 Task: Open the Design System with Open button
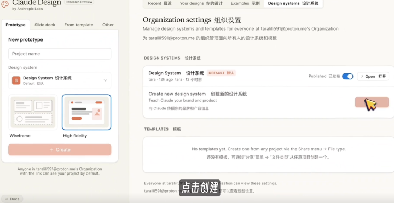[x=373, y=77]
